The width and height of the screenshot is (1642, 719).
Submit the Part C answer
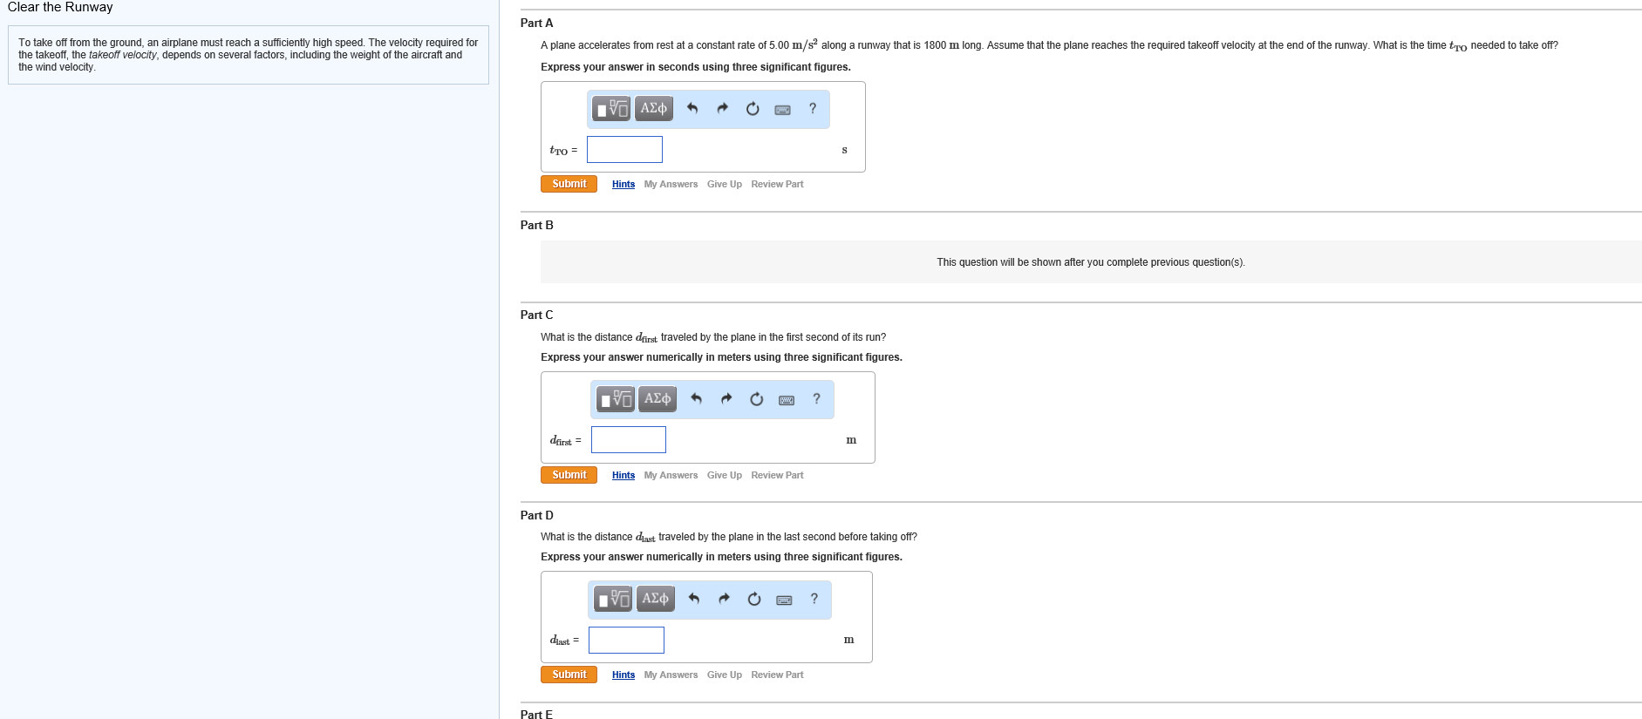(x=569, y=475)
